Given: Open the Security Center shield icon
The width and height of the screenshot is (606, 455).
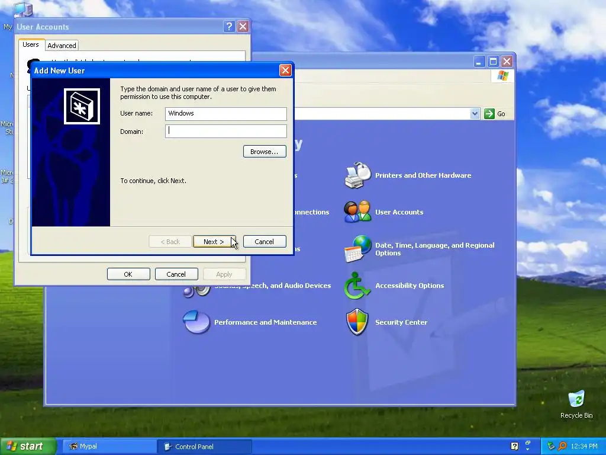Looking at the screenshot, I should (x=357, y=322).
